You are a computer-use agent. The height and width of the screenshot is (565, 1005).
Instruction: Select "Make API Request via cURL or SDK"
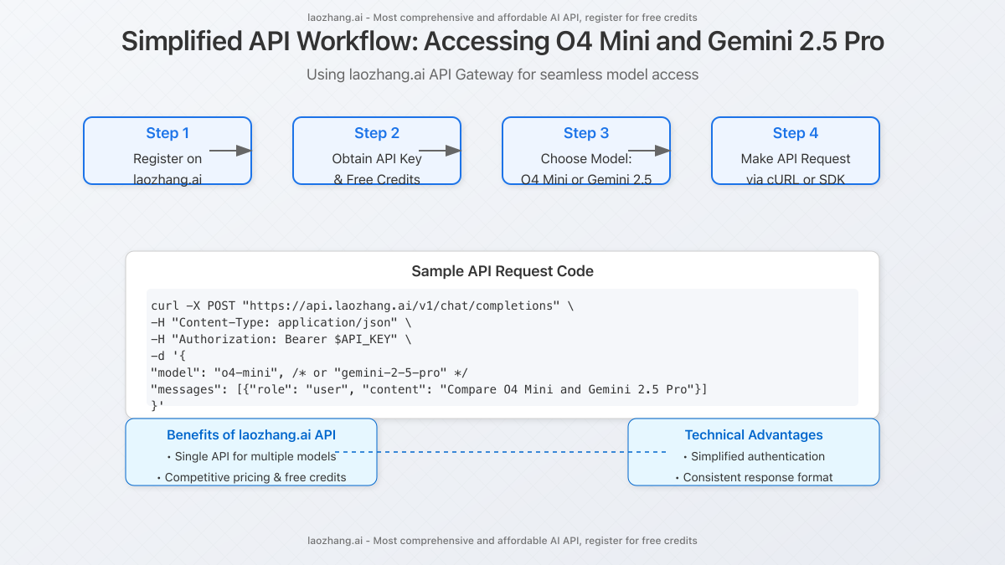796,169
